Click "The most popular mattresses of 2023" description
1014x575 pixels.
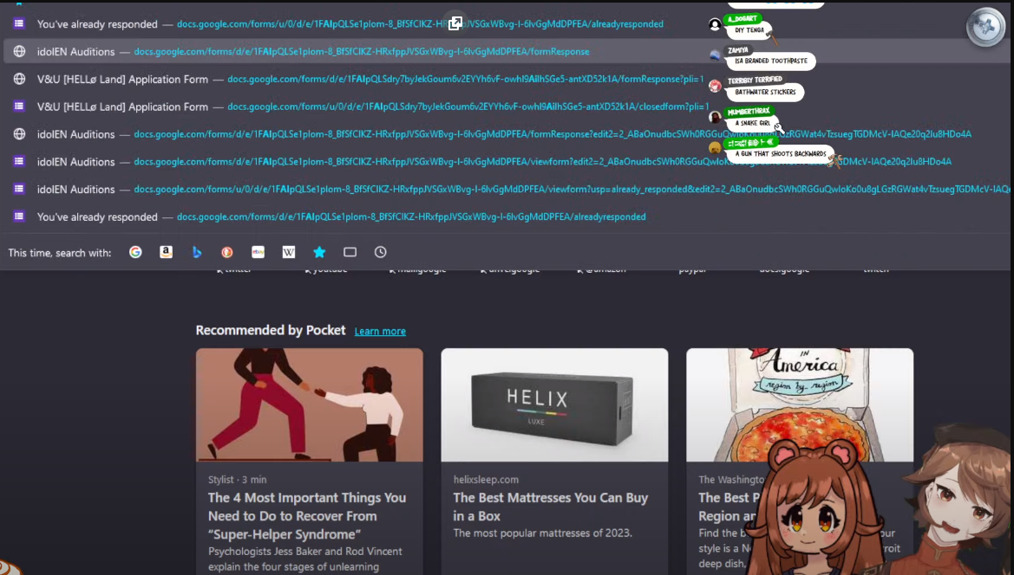[543, 533]
